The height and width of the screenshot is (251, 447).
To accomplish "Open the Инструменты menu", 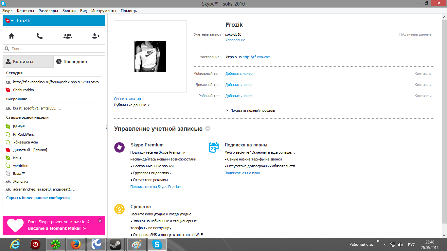I will pyautogui.click(x=104, y=11).
